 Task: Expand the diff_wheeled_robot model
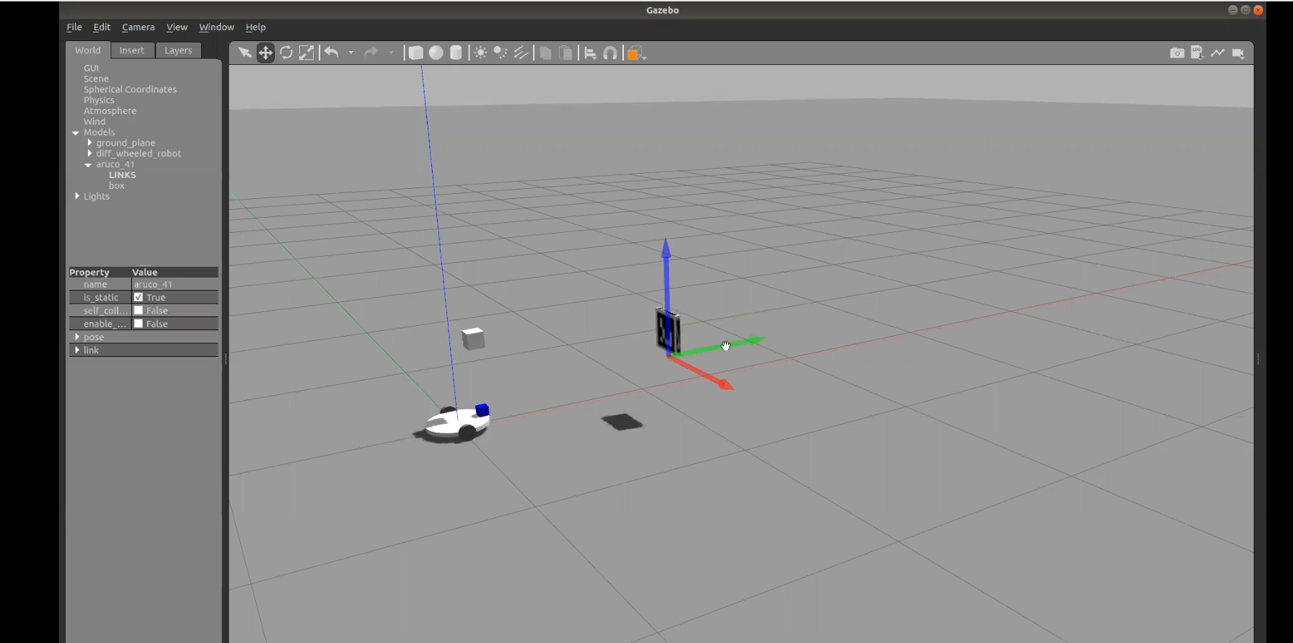(89, 154)
